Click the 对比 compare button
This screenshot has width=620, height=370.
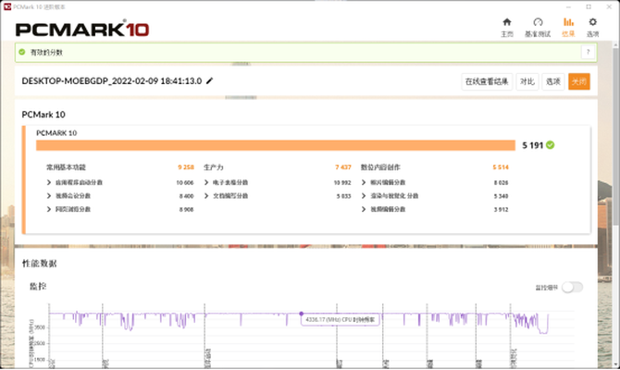(527, 81)
